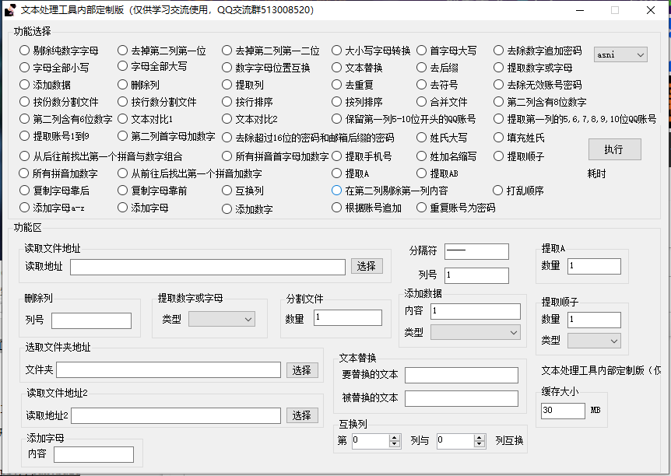Click 选择 next to 读取文件地址
The width and height of the screenshot is (671, 476).
point(366,266)
